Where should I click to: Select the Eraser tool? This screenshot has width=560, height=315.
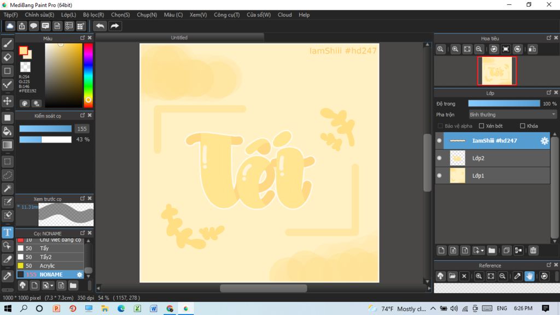(8, 57)
